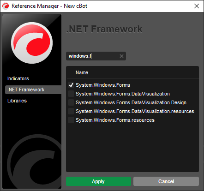The image size is (204, 191).
Task: Uncheck the System.Windows.Forms reference
Action: [71, 85]
